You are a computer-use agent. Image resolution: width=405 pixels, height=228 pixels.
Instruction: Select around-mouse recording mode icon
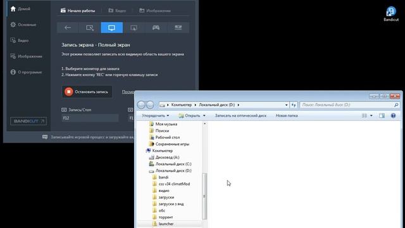[x=134, y=28]
